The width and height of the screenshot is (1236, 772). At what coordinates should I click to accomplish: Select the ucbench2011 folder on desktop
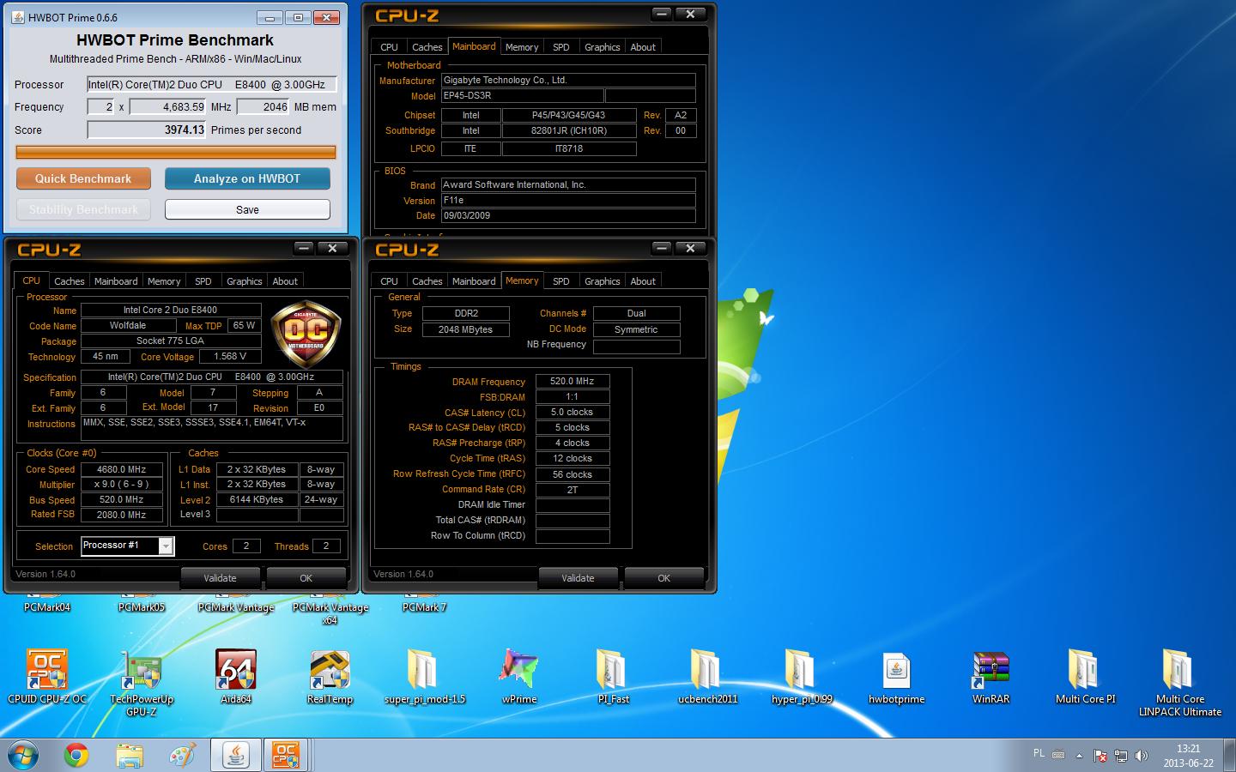click(x=708, y=677)
